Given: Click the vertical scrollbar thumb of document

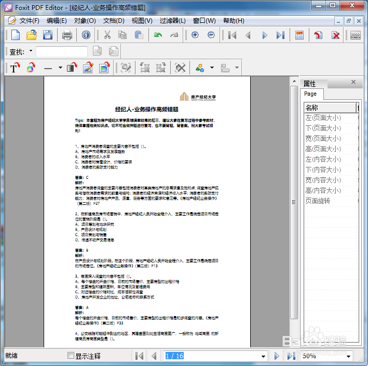Looking at the screenshot, I should click(x=294, y=202).
